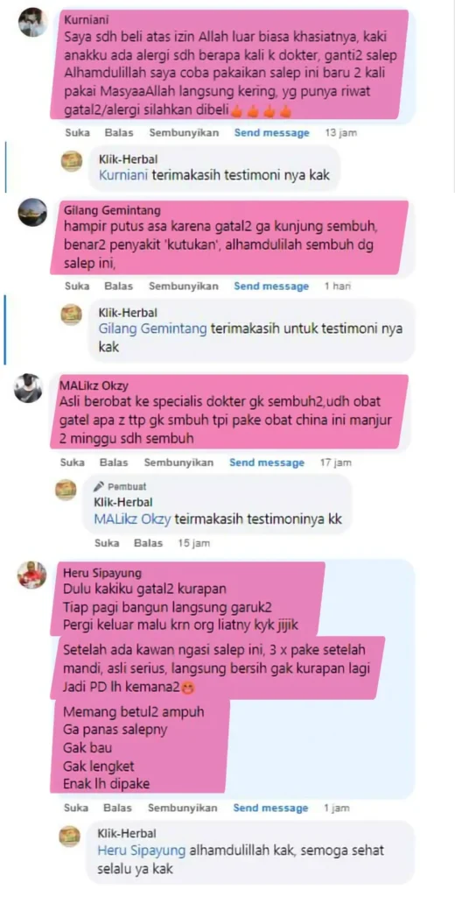Open MALikz Okzy's profile avatar
This screenshot has height=897, width=455.
[x=28, y=388]
